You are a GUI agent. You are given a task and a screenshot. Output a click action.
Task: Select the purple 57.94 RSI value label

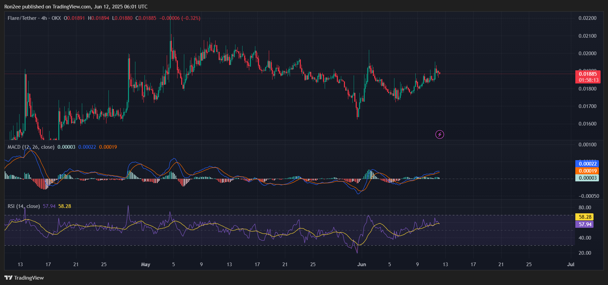(x=585, y=224)
